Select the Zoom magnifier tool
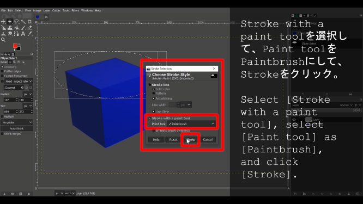Viewport: 363px width, 204px height. point(3,40)
